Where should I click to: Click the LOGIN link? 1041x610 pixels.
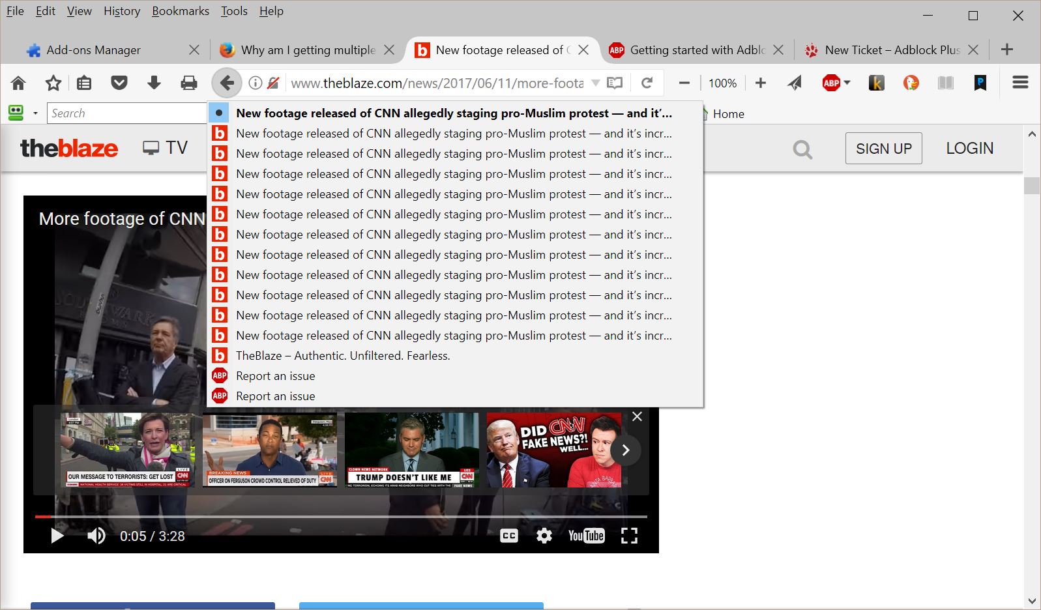[970, 148]
